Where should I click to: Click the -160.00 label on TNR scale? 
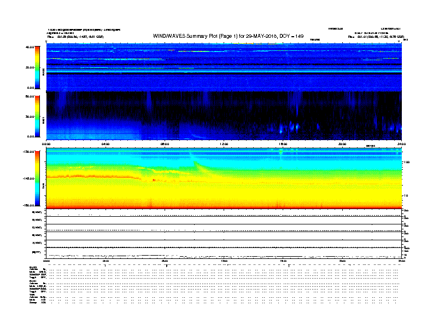29,205
